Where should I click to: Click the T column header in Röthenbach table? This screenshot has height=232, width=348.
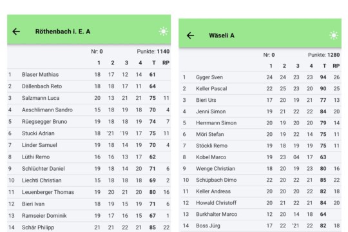pyautogui.click(x=154, y=63)
